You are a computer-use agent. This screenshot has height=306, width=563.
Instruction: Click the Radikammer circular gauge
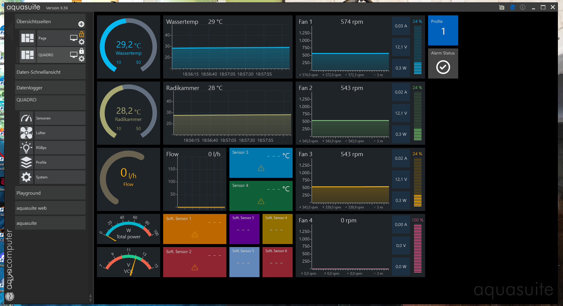pos(129,113)
